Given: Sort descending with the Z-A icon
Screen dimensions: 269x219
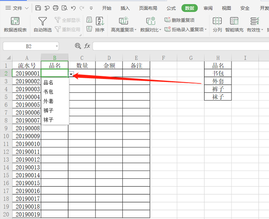Looking at the screenshot, I should click(89, 29).
